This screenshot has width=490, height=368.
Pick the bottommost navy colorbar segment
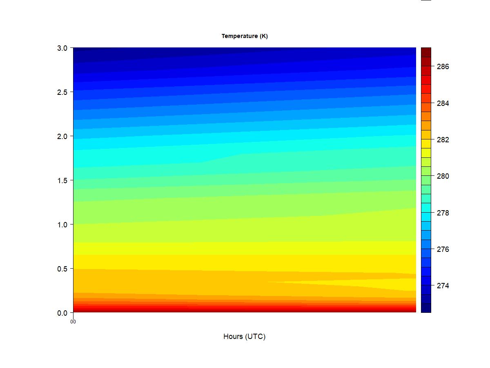click(426, 308)
